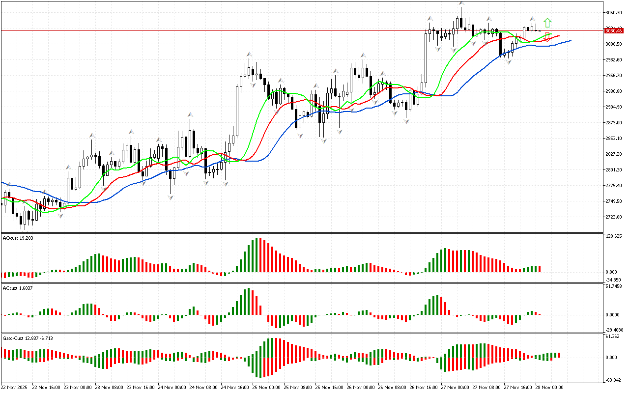The image size is (629, 393).
Task: Click the 3060.30 price scale label
Action: coord(614,13)
